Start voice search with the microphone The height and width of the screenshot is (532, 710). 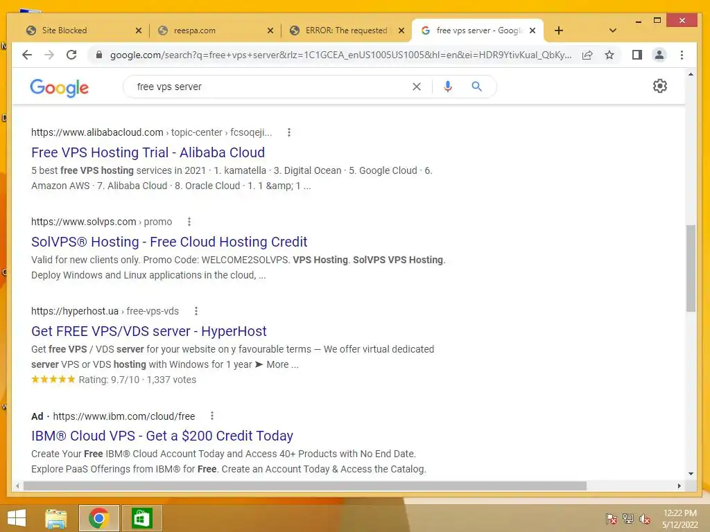pos(448,87)
